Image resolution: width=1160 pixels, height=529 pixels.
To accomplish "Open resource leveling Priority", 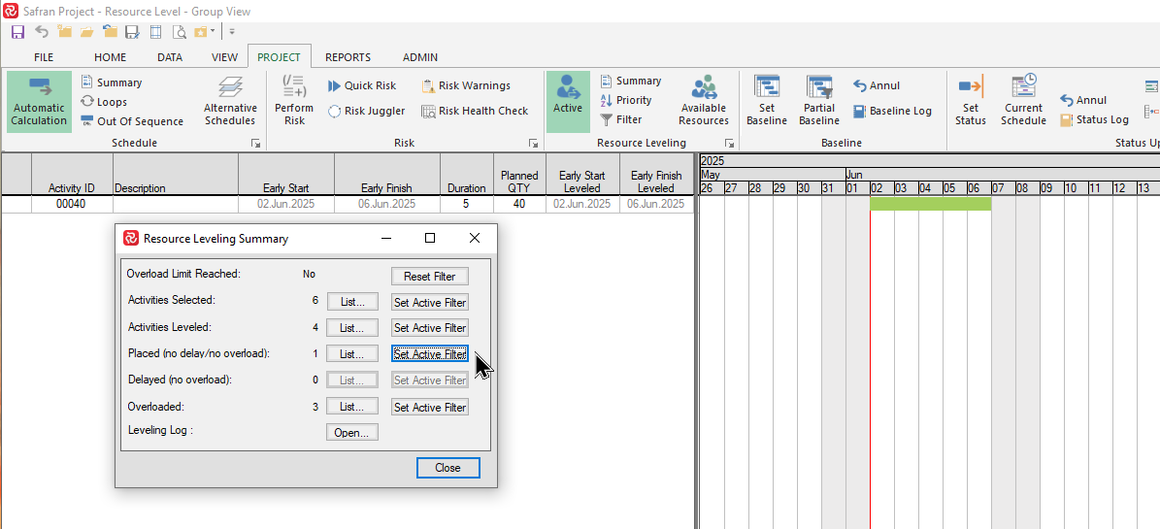I will click(x=626, y=100).
